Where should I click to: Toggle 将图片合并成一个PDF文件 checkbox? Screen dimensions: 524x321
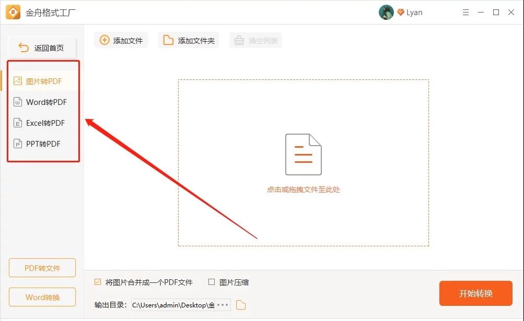click(98, 282)
